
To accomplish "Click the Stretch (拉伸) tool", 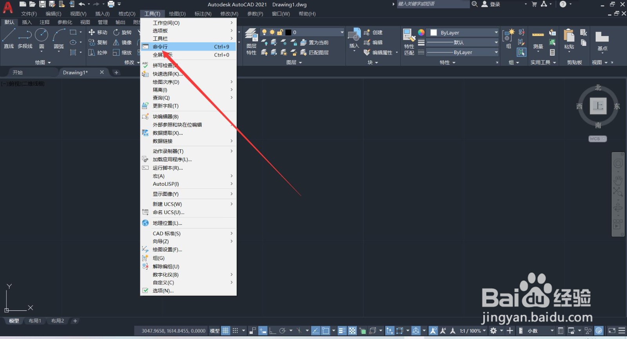I will [98, 53].
